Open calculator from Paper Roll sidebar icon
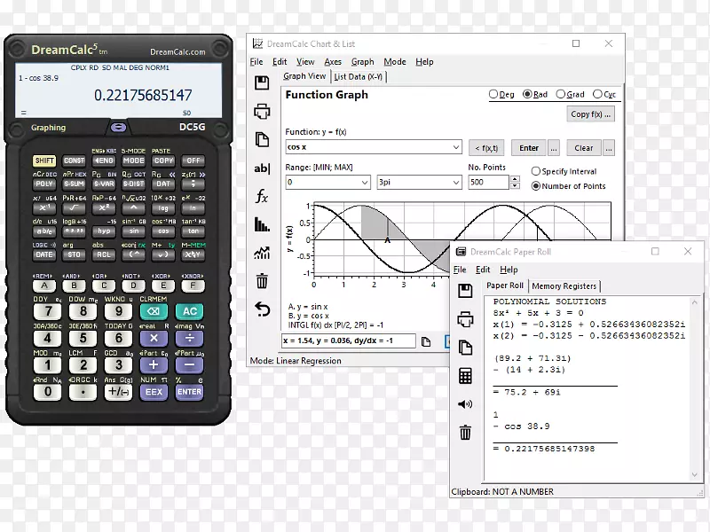The image size is (710, 532). (465, 376)
